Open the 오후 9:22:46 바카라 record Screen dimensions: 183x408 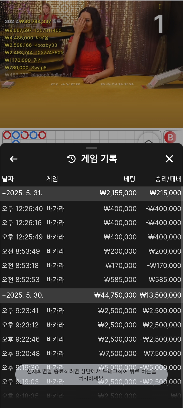(91, 339)
